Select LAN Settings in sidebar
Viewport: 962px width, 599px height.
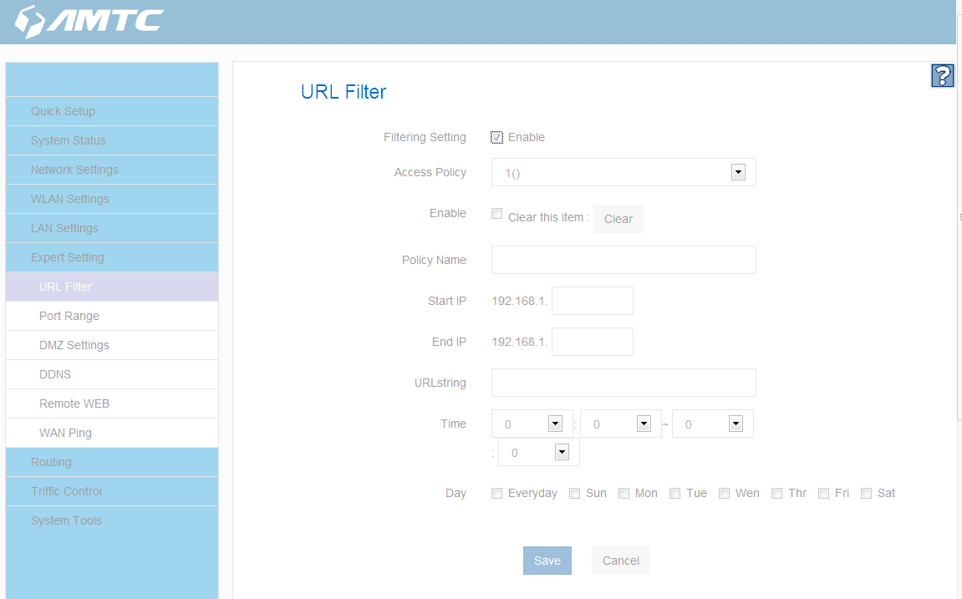coord(112,228)
